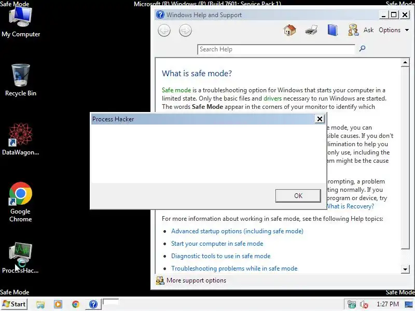Image resolution: width=415 pixels, height=311 pixels.
Task: Open Windows Explorer from the taskbar
Action: [x=40, y=304]
